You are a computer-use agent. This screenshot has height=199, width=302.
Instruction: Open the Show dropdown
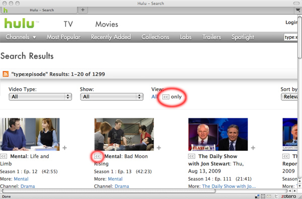click(112, 97)
